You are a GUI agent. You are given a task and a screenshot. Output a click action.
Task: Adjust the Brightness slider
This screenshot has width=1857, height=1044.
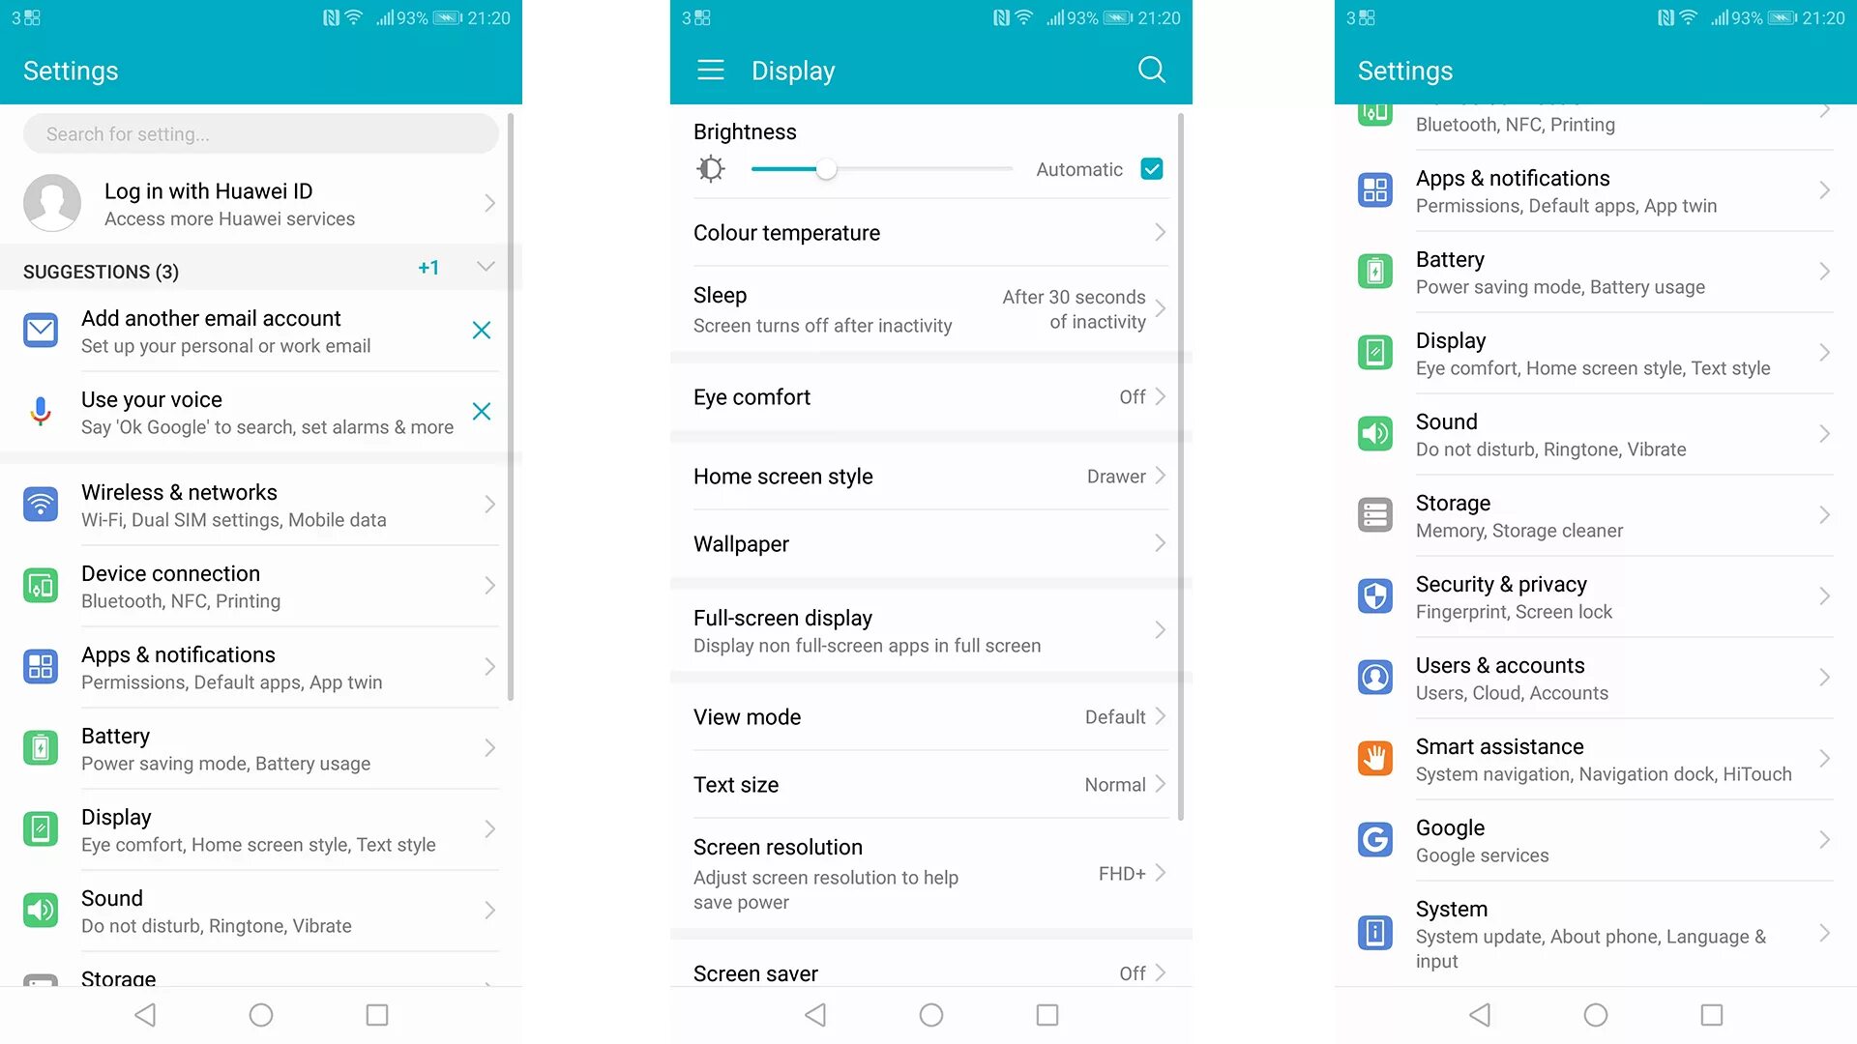pyautogui.click(x=821, y=169)
